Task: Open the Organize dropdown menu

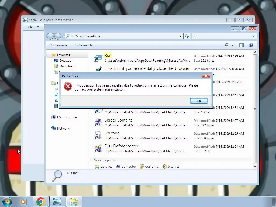Action: (x=59, y=45)
